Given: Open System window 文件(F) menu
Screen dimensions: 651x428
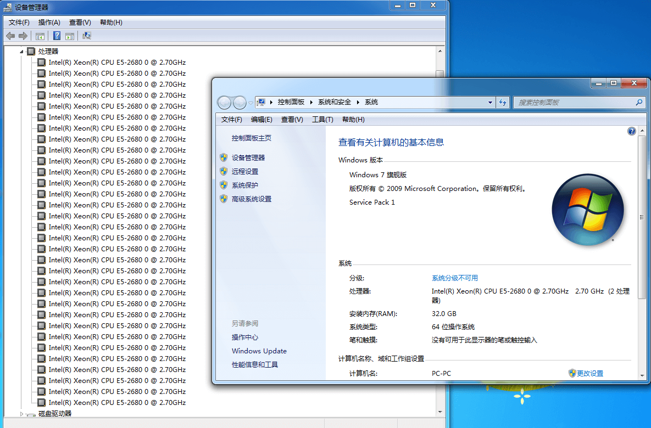Looking at the screenshot, I should pos(232,120).
